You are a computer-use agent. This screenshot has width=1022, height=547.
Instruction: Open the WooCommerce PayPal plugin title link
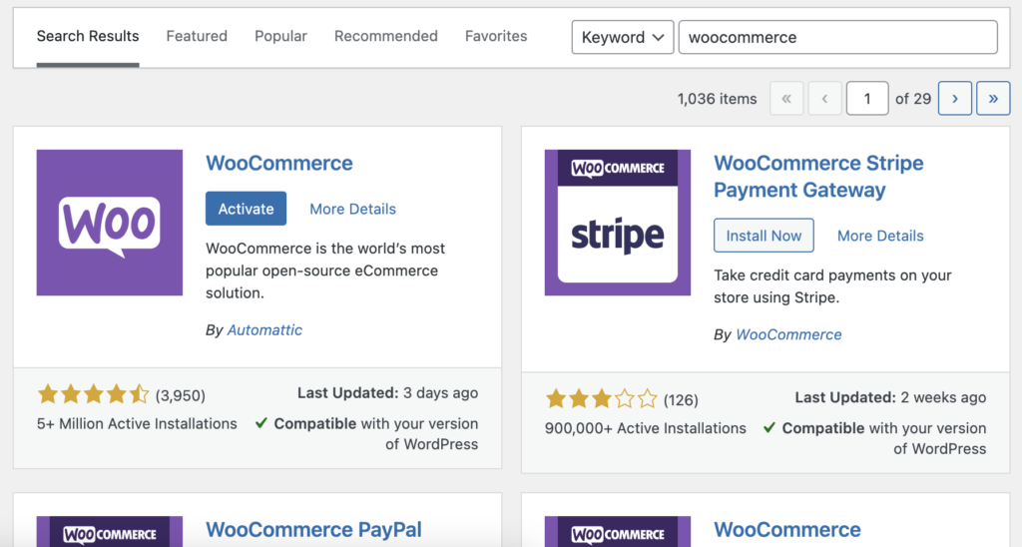314,529
